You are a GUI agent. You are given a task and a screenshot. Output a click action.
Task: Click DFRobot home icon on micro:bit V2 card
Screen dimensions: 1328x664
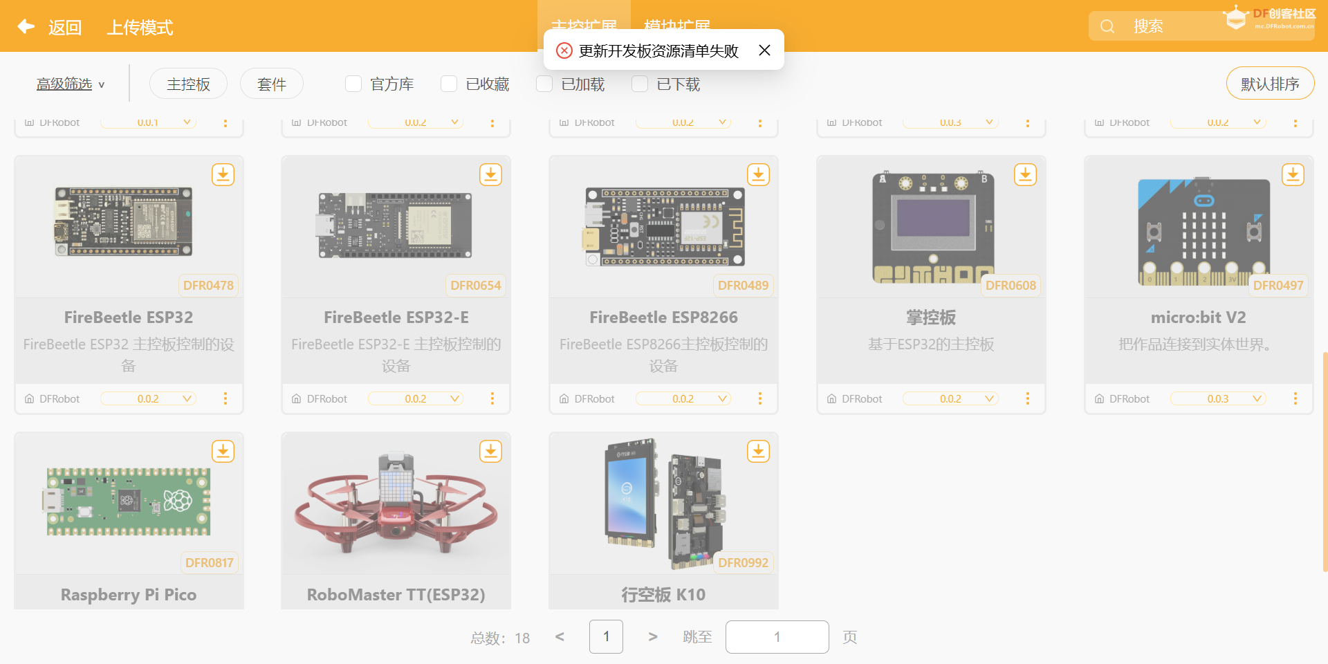click(x=1099, y=399)
